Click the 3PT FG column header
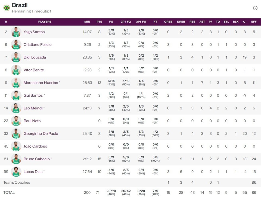This screenshot has height=198, width=261. tap(141, 22)
